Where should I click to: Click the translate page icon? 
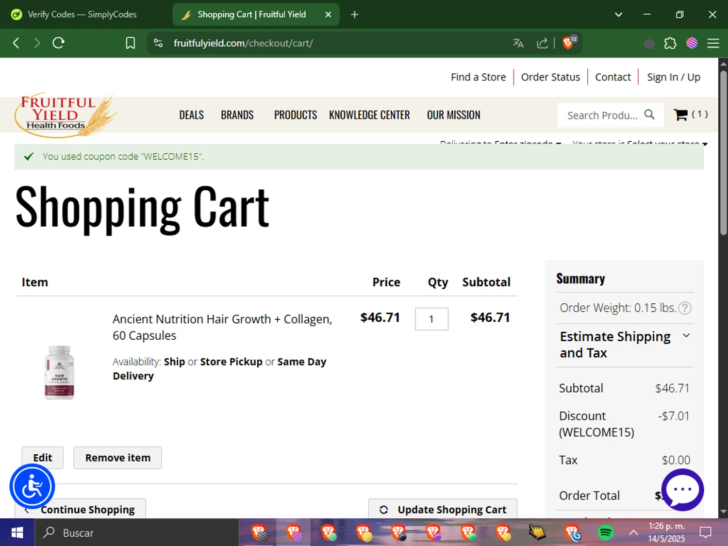coord(518,43)
